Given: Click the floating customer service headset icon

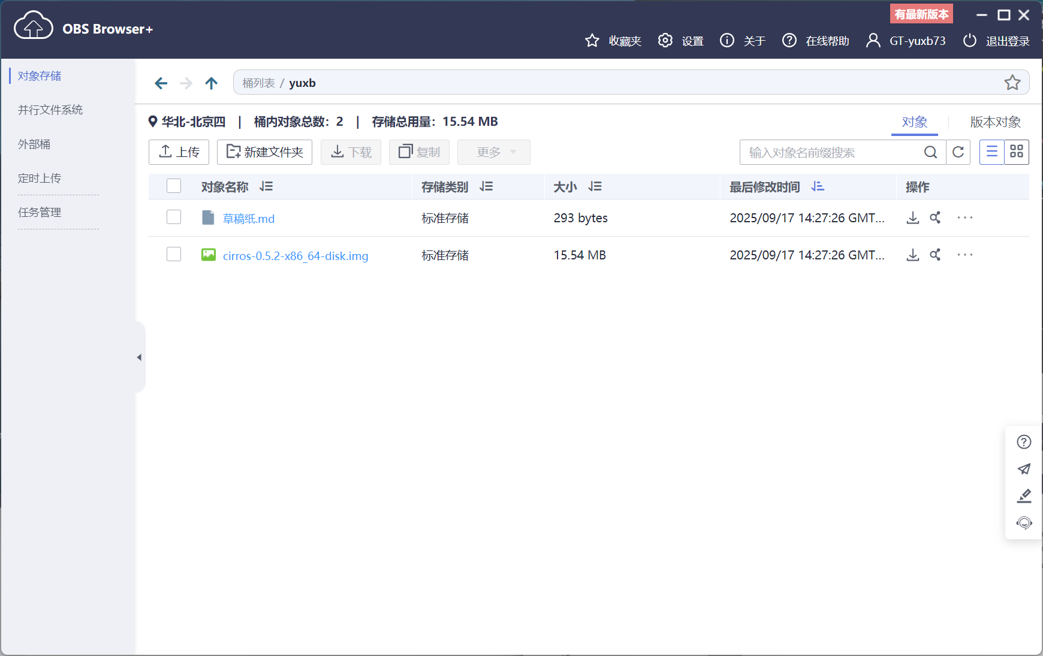Looking at the screenshot, I should pyautogui.click(x=1024, y=523).
